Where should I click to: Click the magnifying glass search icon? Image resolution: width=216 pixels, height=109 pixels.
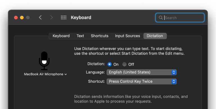point(161,18)
